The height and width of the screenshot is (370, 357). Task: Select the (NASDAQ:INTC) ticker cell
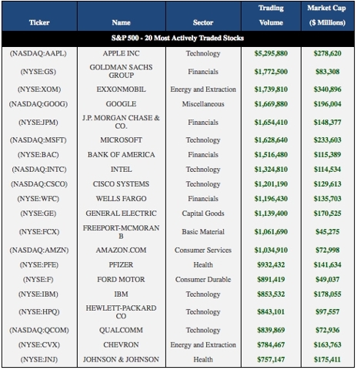39,170
